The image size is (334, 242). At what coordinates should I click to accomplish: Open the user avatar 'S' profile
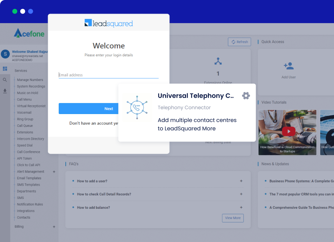(5, 54)
